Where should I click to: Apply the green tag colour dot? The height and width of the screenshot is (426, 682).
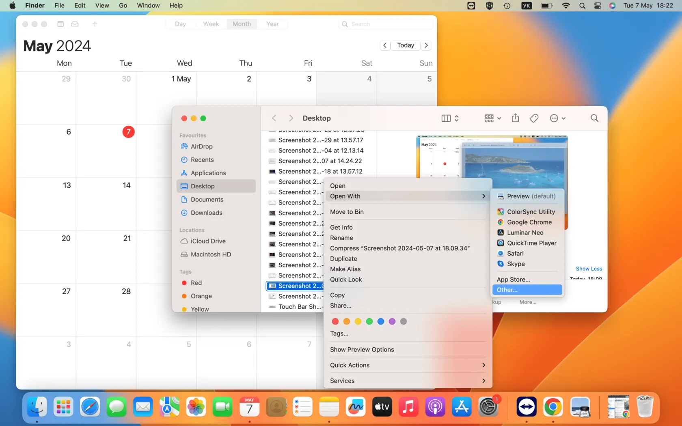click(x=369, y=321)
